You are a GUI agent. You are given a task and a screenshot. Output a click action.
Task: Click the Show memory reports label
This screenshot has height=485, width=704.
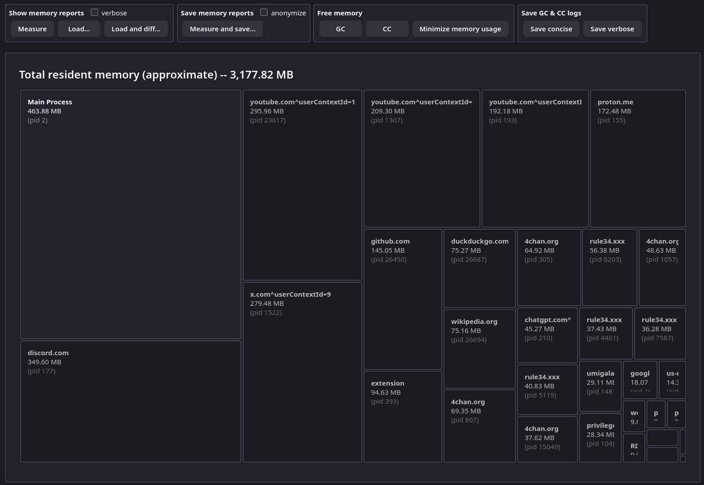46,13
